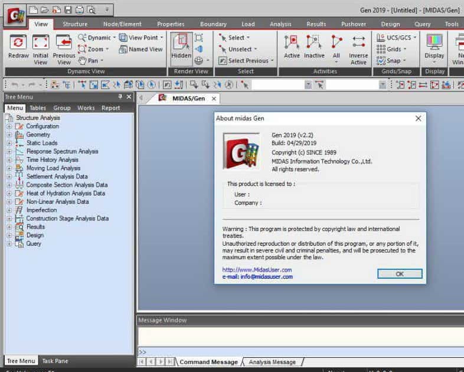Click the Save icon in quick access bar
464x372 pixels.
68,10
